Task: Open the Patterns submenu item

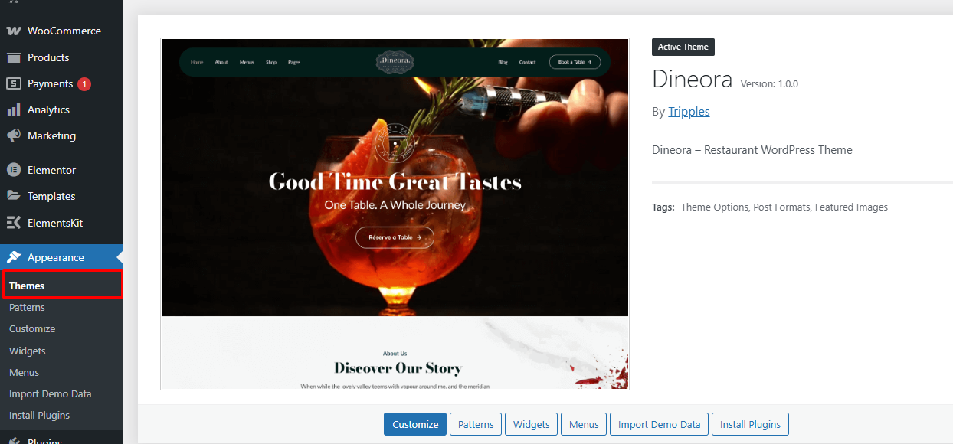Action: tap(27, 307)
